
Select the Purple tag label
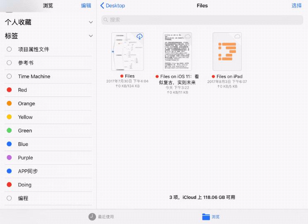(x=25, y=158)
